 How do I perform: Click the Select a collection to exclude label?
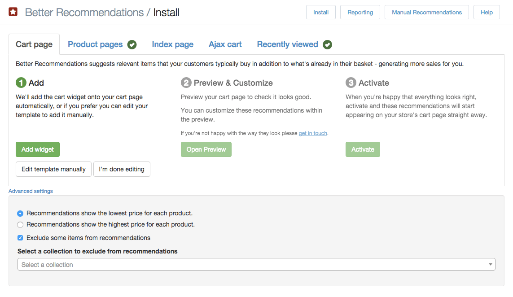(97, 251)
